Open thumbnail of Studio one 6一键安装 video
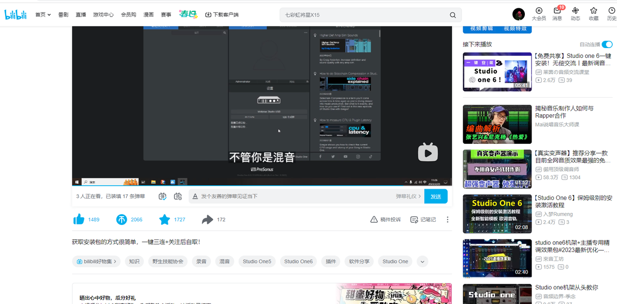This screenshot has width=617, height=304. [497, 72]
